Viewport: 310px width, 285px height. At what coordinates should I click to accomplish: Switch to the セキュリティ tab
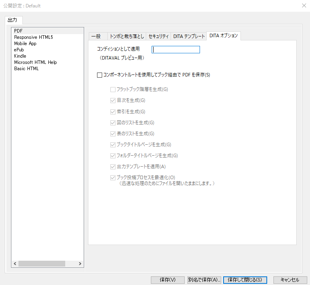click(x=159, y=36)
